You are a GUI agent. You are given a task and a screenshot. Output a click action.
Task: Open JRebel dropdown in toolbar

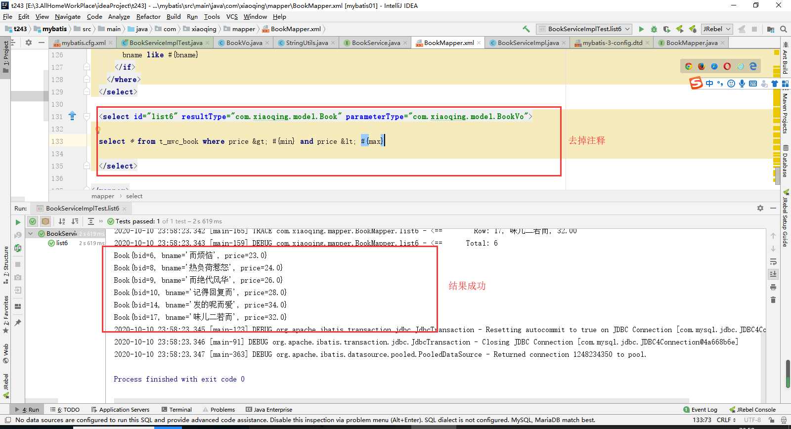pos(717,29)
